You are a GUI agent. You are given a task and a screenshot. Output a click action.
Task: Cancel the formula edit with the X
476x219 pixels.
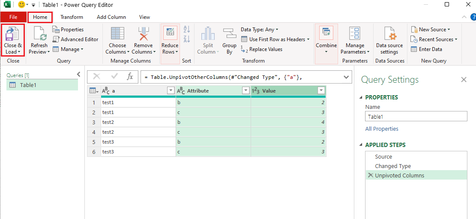tap(96, 77)
